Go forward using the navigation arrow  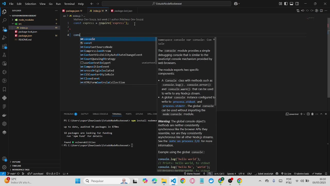point(98,4)
